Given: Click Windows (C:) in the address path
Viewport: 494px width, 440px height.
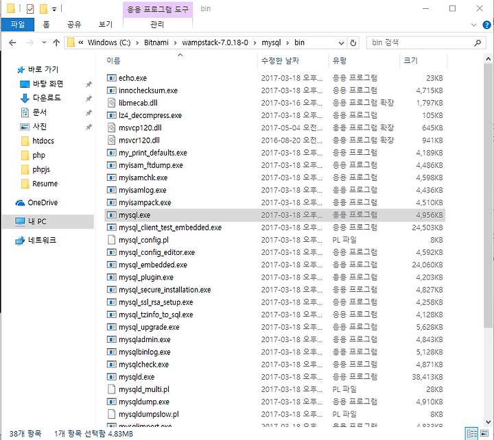Looking at the screenshot, I should tap(109, 42).
